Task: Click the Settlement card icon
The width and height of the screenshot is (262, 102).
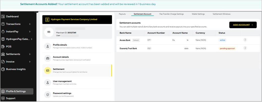Action: [48, 71]
